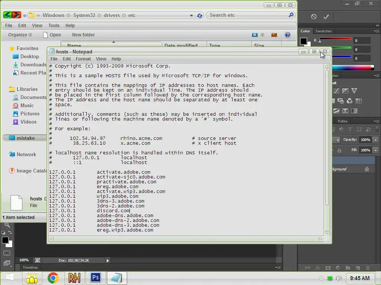Open the status bar arrow next to Doc info
The height and width of the screenshot is (285, 381).
click(108, 261)
